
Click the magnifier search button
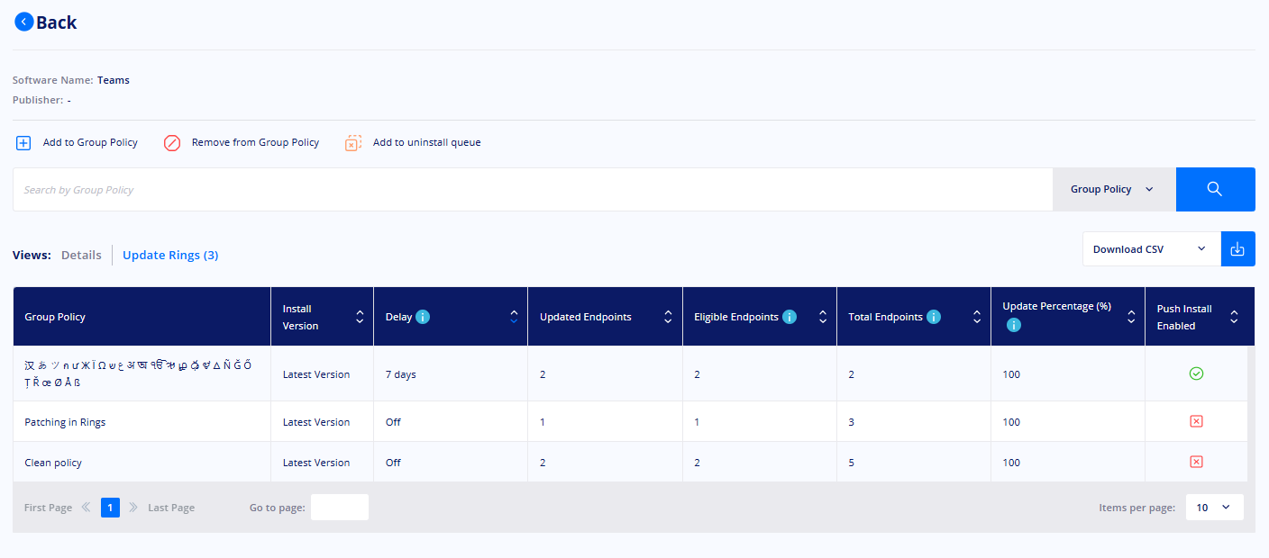pos(1215,189)
